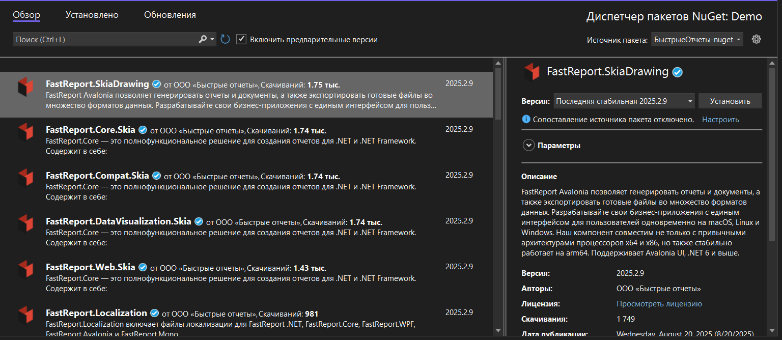Switch to the Обновления tab

point(170,15)
